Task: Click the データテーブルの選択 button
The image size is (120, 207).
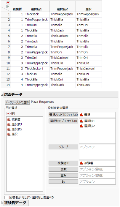Action: pos(17,102)
